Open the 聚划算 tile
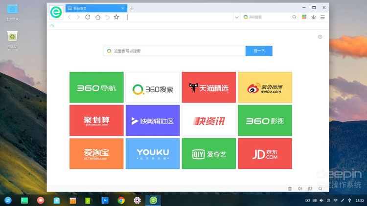 [x=96, y=120]
